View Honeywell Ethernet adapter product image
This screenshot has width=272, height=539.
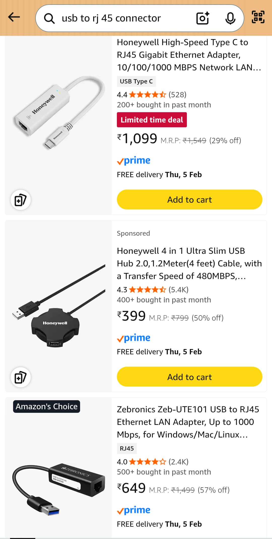click(x=59, y=113)
